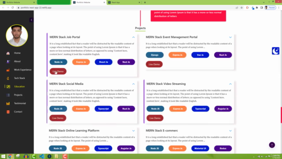Click the scroll-to-top arrow button

tap(272, 145)
